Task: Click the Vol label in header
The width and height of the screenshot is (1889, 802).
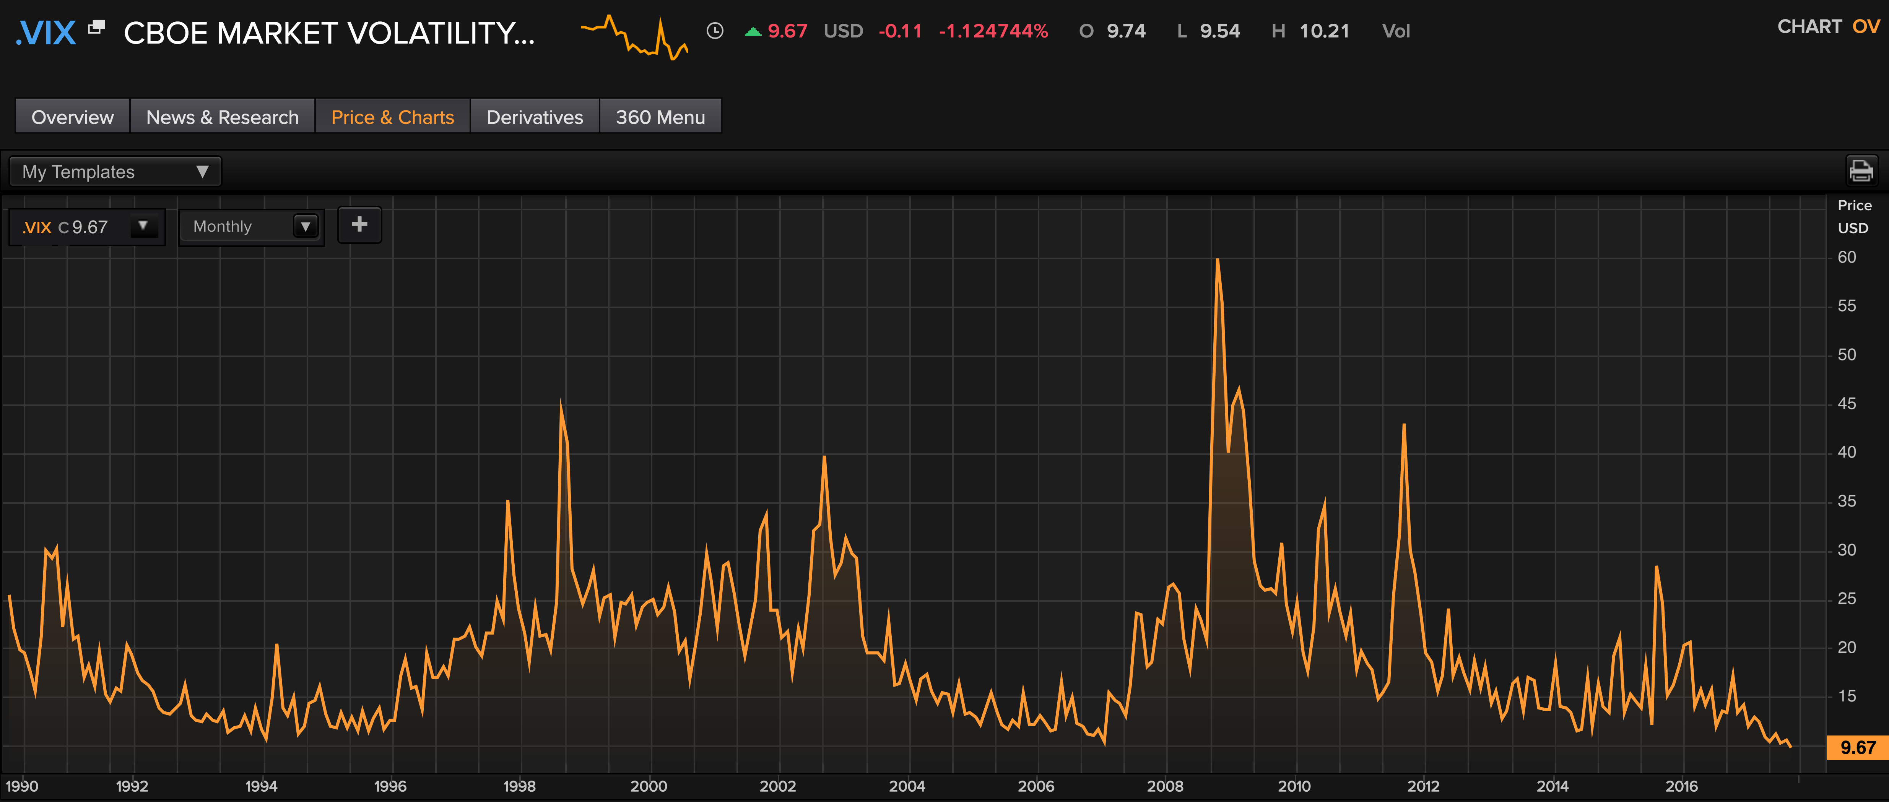Action: point(1395,31)
